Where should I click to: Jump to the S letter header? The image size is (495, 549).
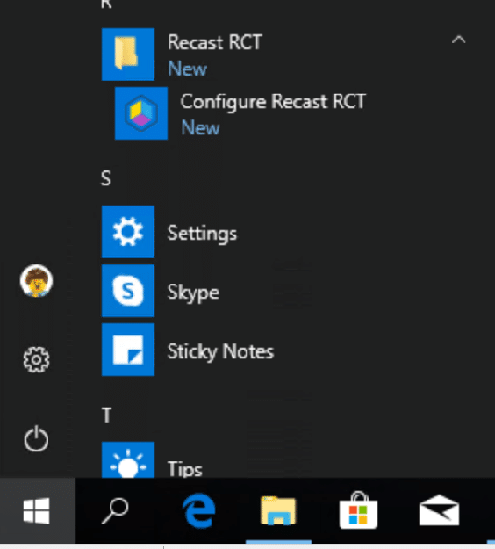(105, 178)
